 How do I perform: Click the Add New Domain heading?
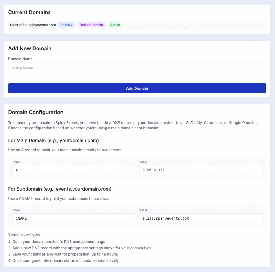(x=30, y=48)
